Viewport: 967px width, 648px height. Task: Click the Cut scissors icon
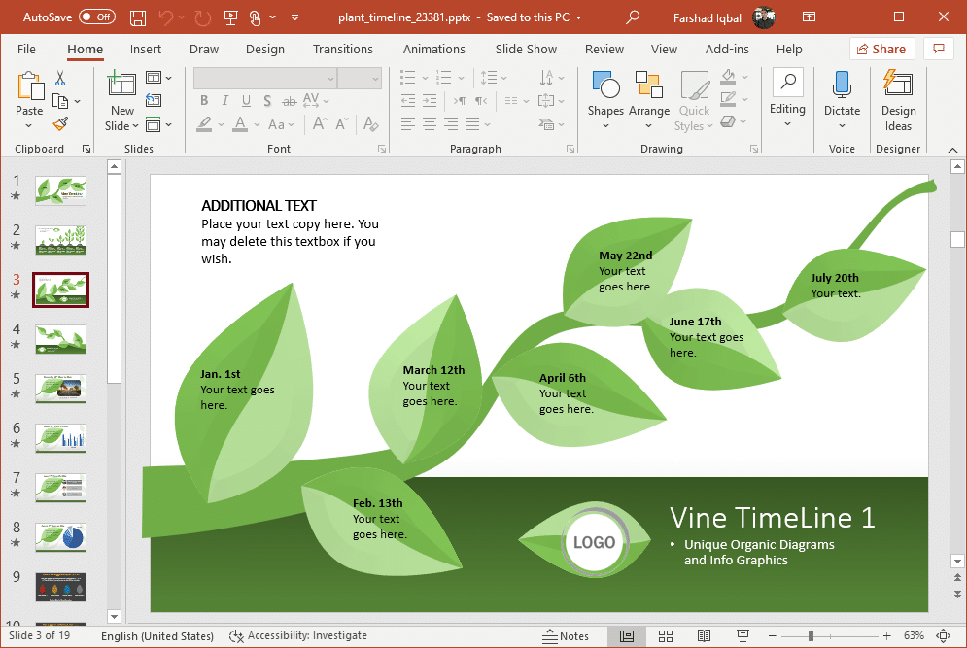point(60,79)
